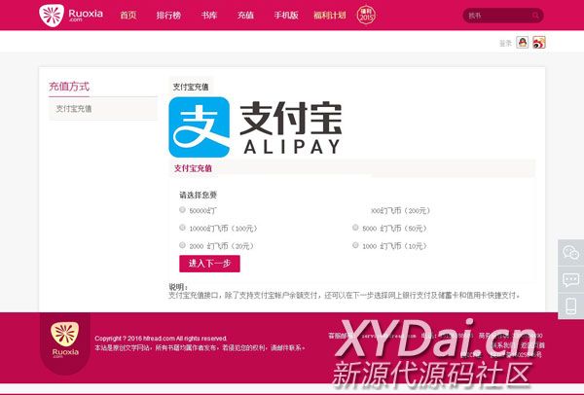Open the mobile phone floating side icon
Screen dimensions: 584x395
pos(571,306)
